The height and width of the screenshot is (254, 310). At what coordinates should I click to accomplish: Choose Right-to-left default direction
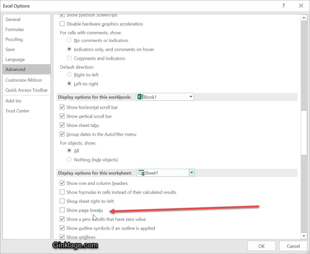pyautogui.click(x=69, y=75)
